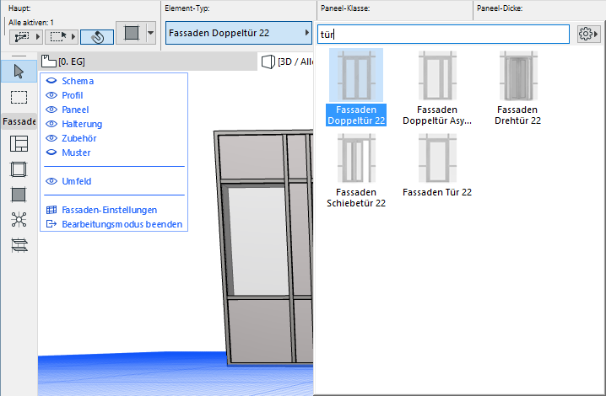This screenshot has width=606, height=396.
Task: Click the search field containing tür
Action: 443,34
